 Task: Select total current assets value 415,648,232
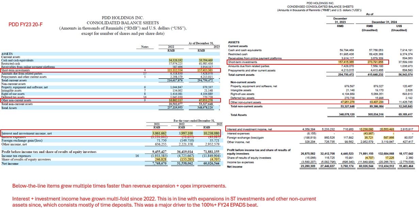point(375,75)
